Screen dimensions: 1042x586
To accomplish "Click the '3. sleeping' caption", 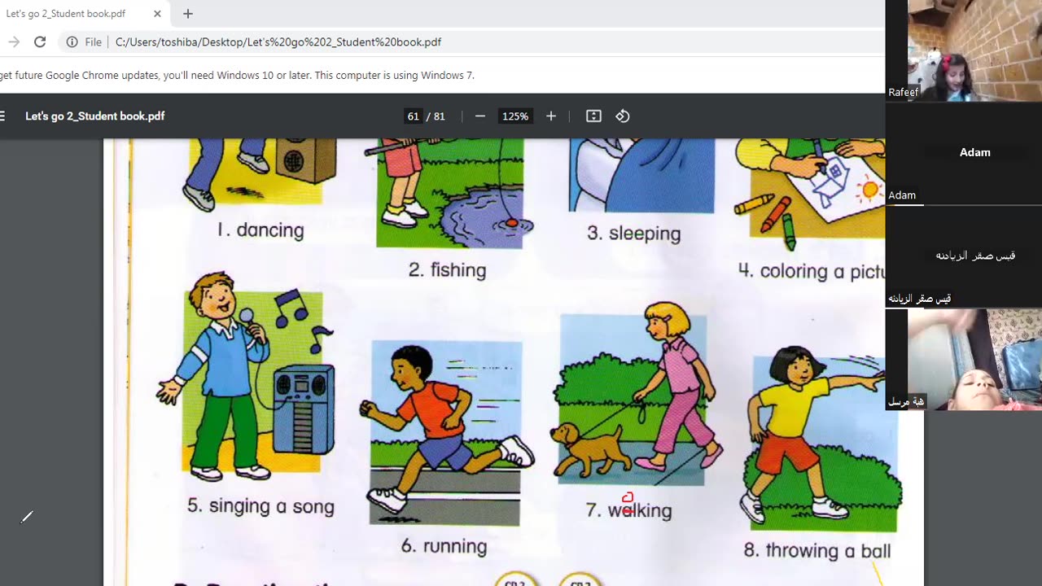I will click(633, 234).
